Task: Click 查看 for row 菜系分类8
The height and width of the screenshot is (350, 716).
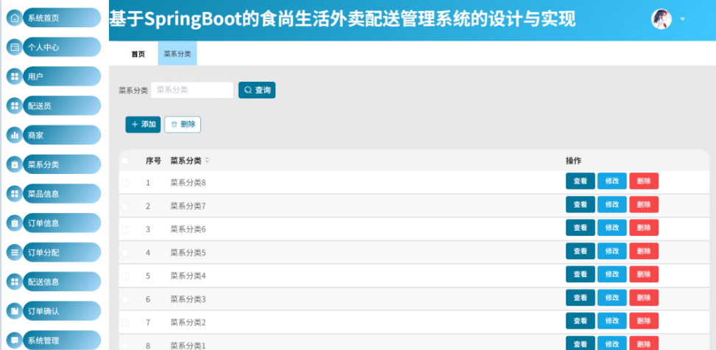Action: [x=580, y=181]
